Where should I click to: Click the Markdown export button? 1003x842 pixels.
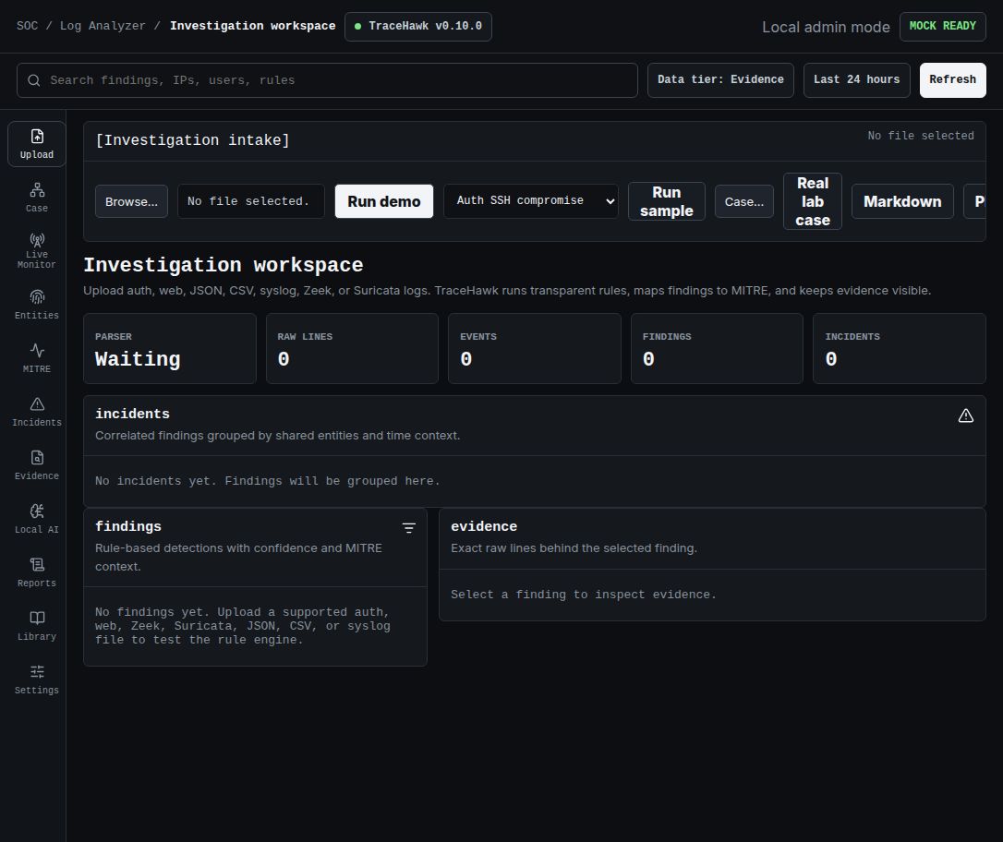pos(902,201)
